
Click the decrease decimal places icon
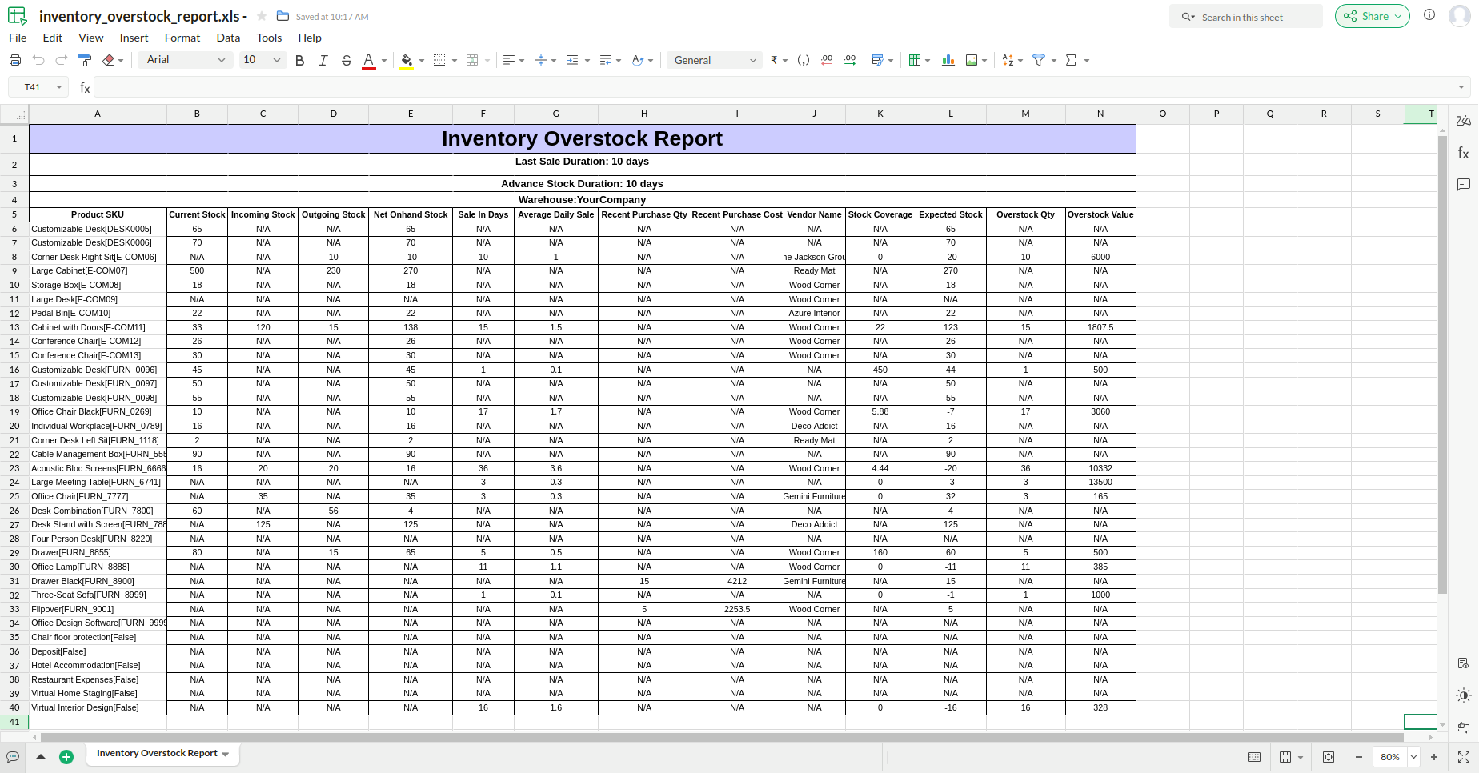[828, 60]
